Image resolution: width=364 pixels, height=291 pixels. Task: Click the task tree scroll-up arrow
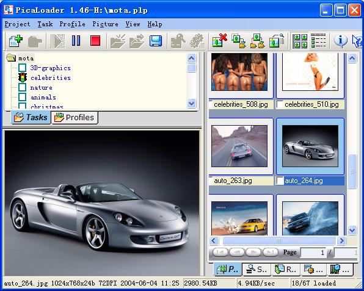(x=192, y=58)
